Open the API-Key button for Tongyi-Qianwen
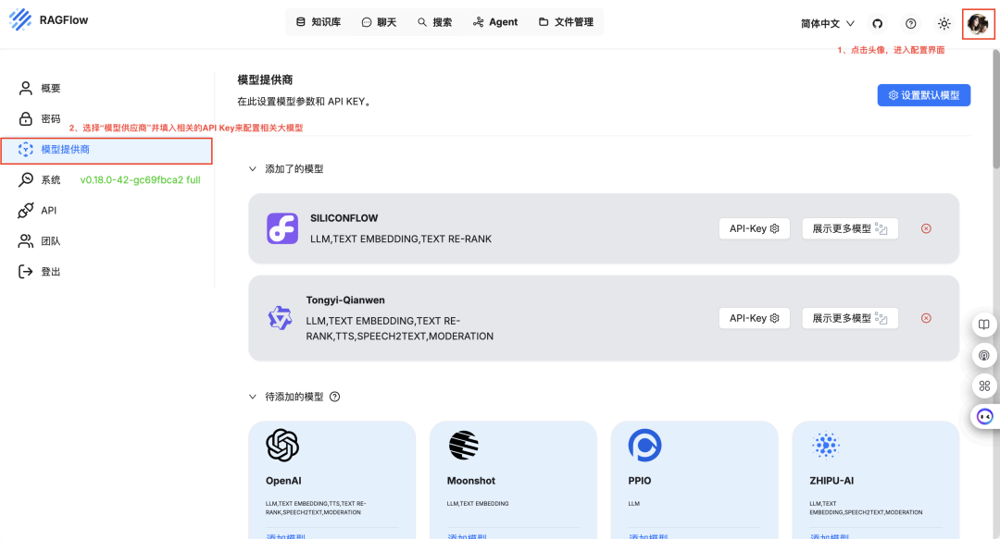 click(755, 318)
